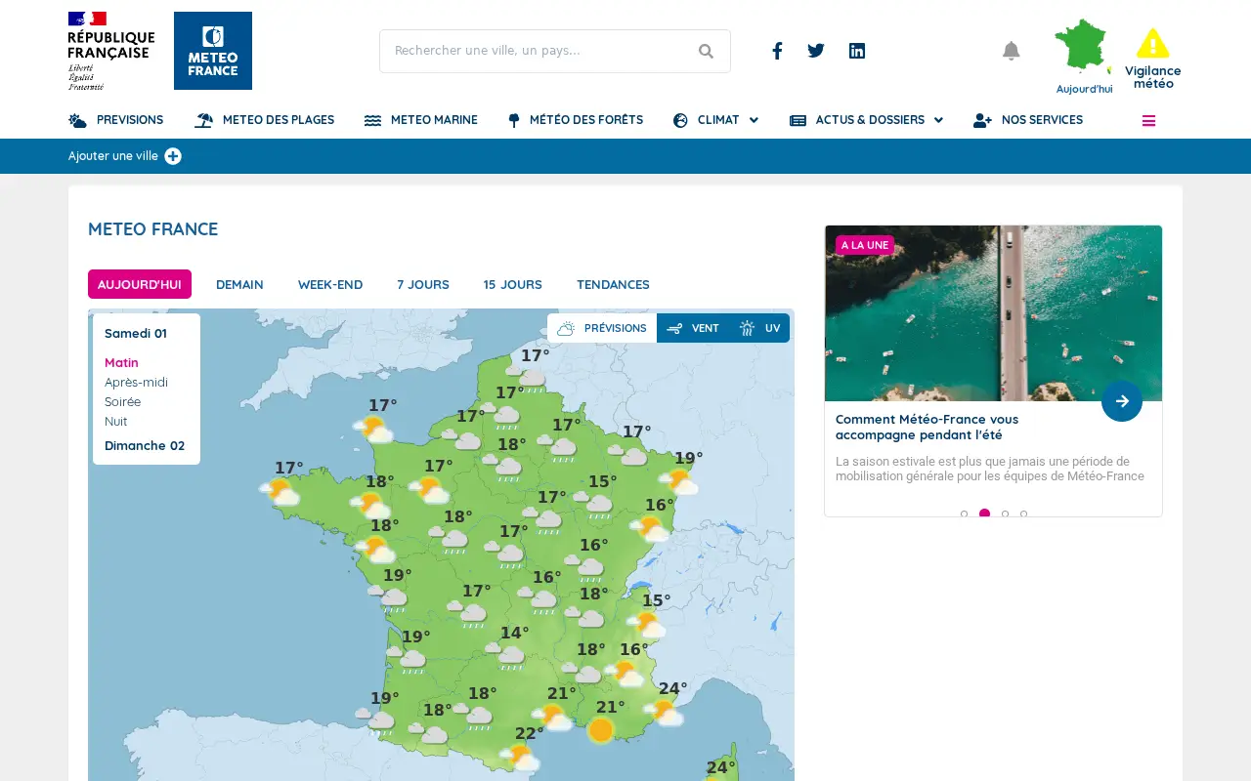Click the search magnifier icon
Viewport: 1251px width, 781px height.
point(706,52)
